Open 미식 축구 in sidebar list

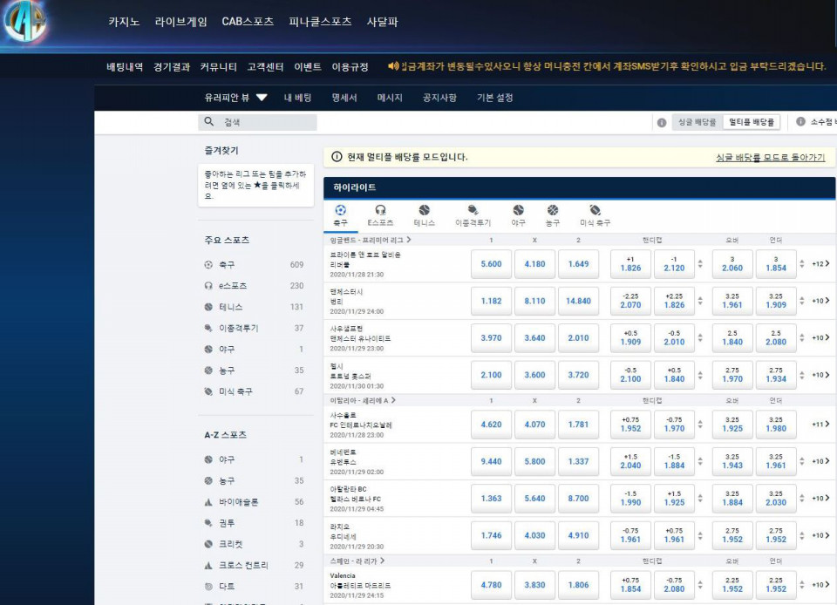[x=254, y=391]
